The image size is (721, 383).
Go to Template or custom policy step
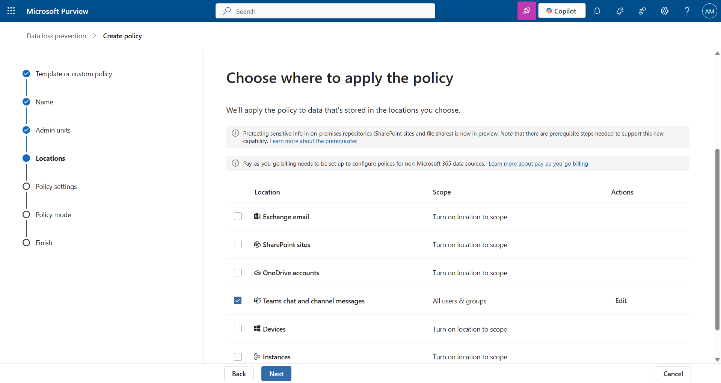[x=74, y=74]
